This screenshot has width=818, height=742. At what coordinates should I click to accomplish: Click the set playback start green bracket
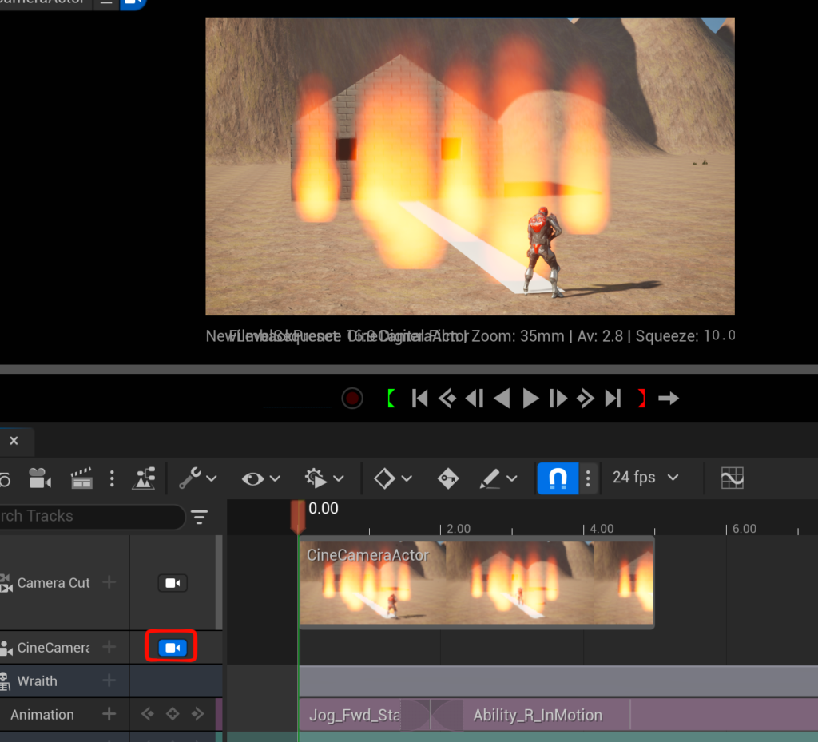point(391,398)
